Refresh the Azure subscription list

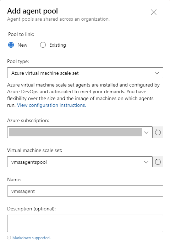click(158, 132)
